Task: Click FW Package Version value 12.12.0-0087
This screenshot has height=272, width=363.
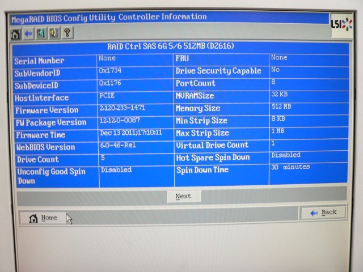Action: tap(120, 120)
